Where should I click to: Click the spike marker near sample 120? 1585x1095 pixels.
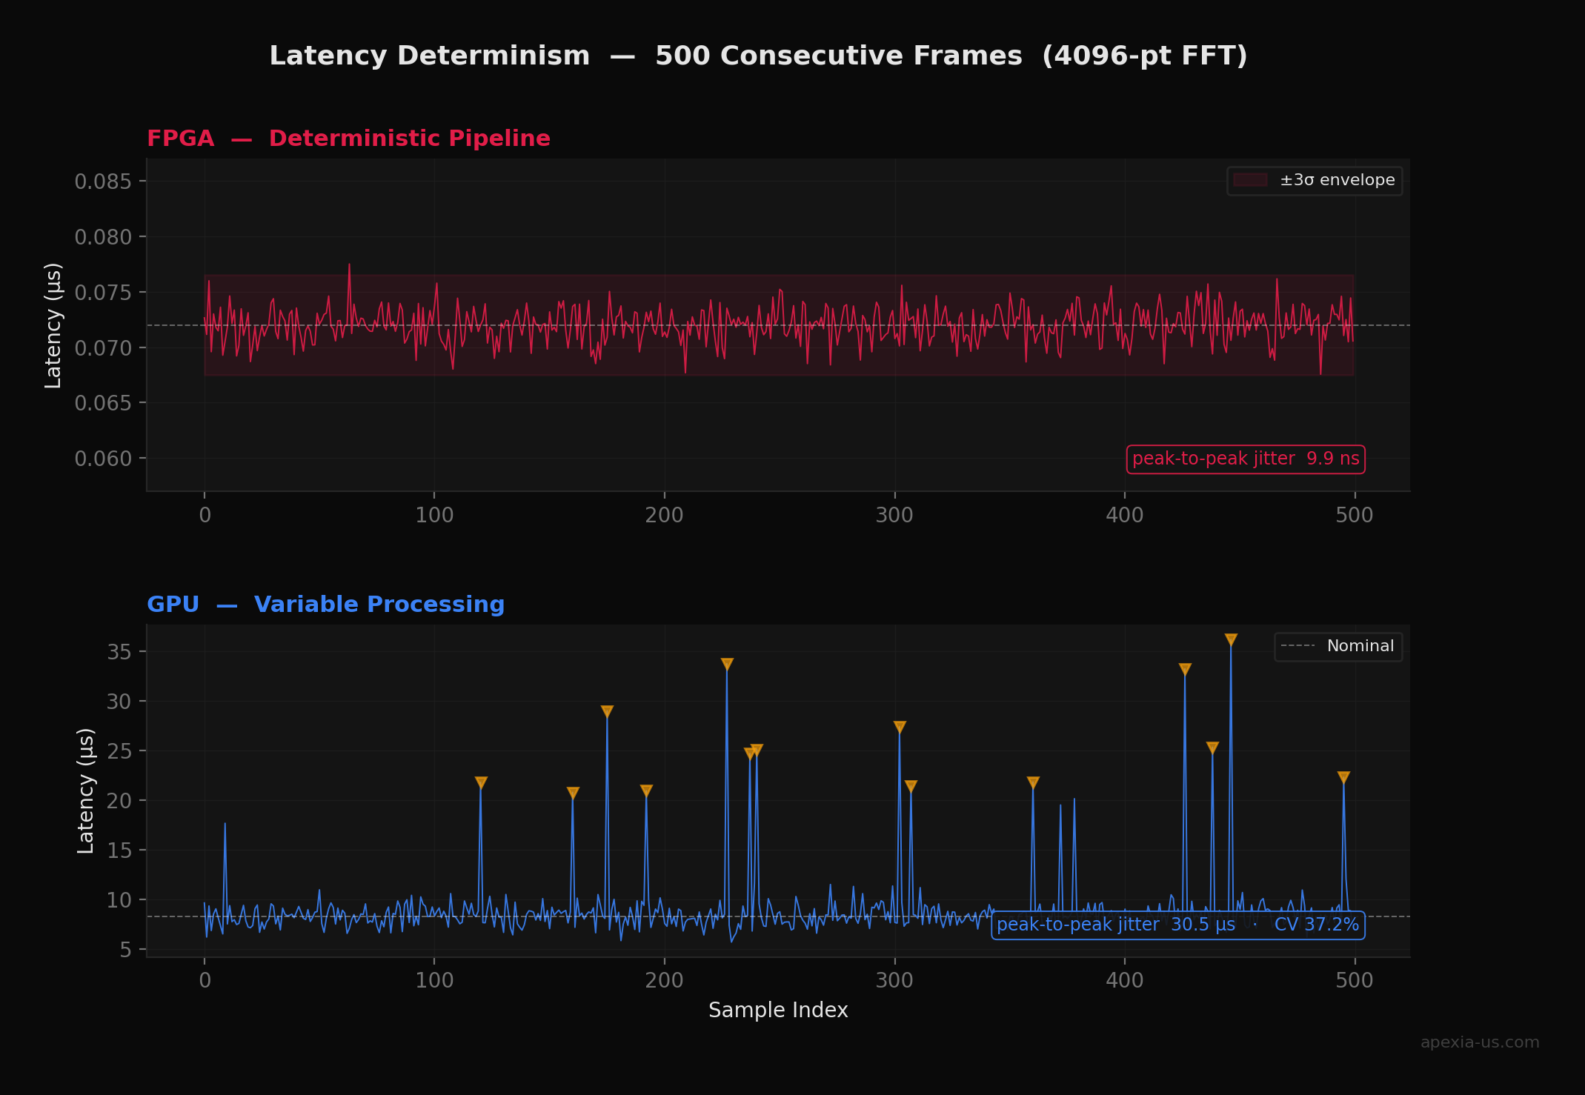(x=481, y=780)
